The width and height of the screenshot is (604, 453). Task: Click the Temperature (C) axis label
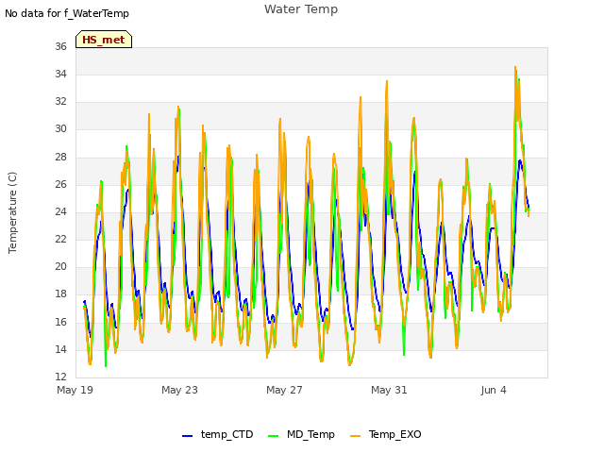[x=12, y=212]
